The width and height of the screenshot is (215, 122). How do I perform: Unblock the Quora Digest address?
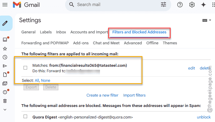203,117
